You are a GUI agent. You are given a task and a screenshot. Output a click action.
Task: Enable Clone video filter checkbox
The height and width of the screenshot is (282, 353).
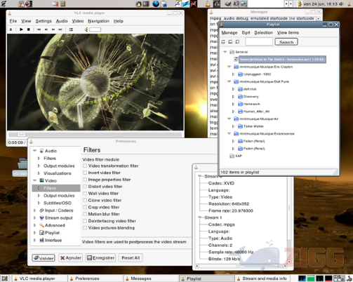85,200
